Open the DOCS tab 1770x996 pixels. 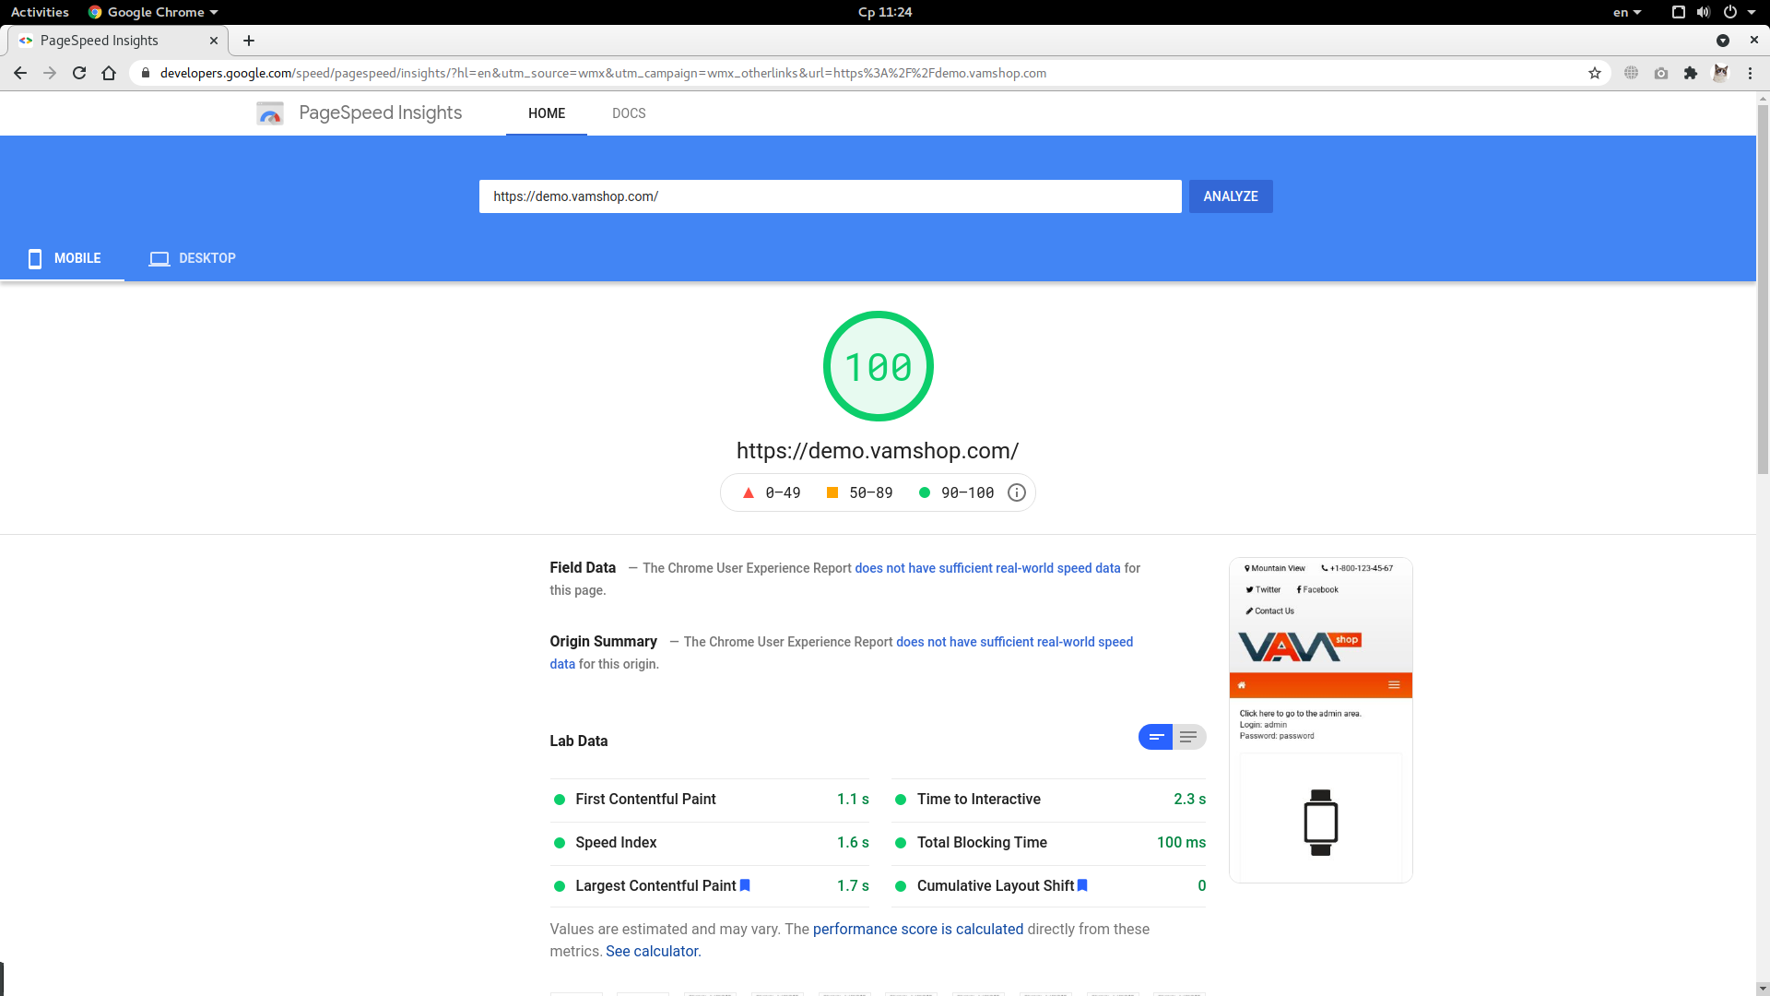tap(629, 113)
